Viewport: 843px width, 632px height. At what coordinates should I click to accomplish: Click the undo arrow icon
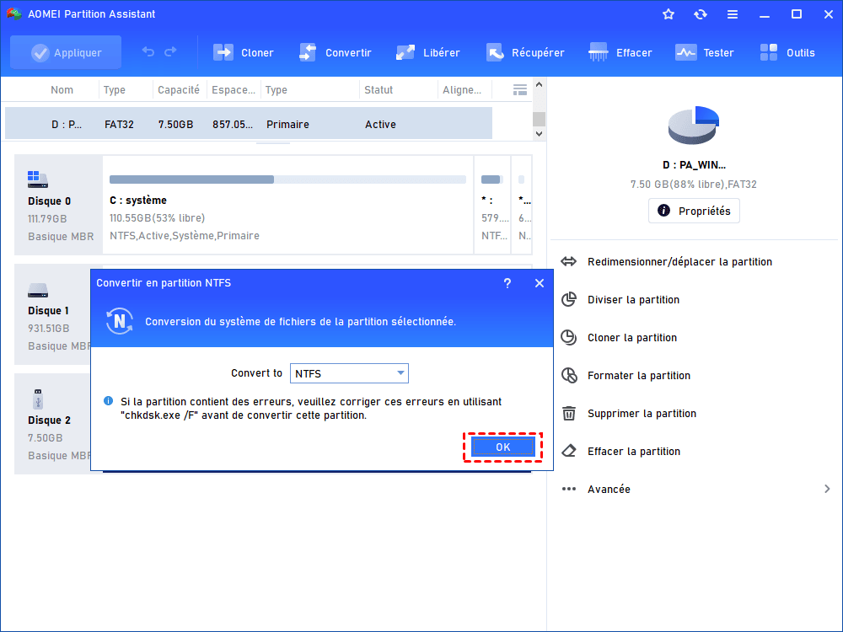point(148,52)
